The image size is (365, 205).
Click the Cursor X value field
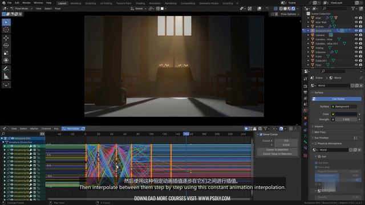tap(286, 141)
